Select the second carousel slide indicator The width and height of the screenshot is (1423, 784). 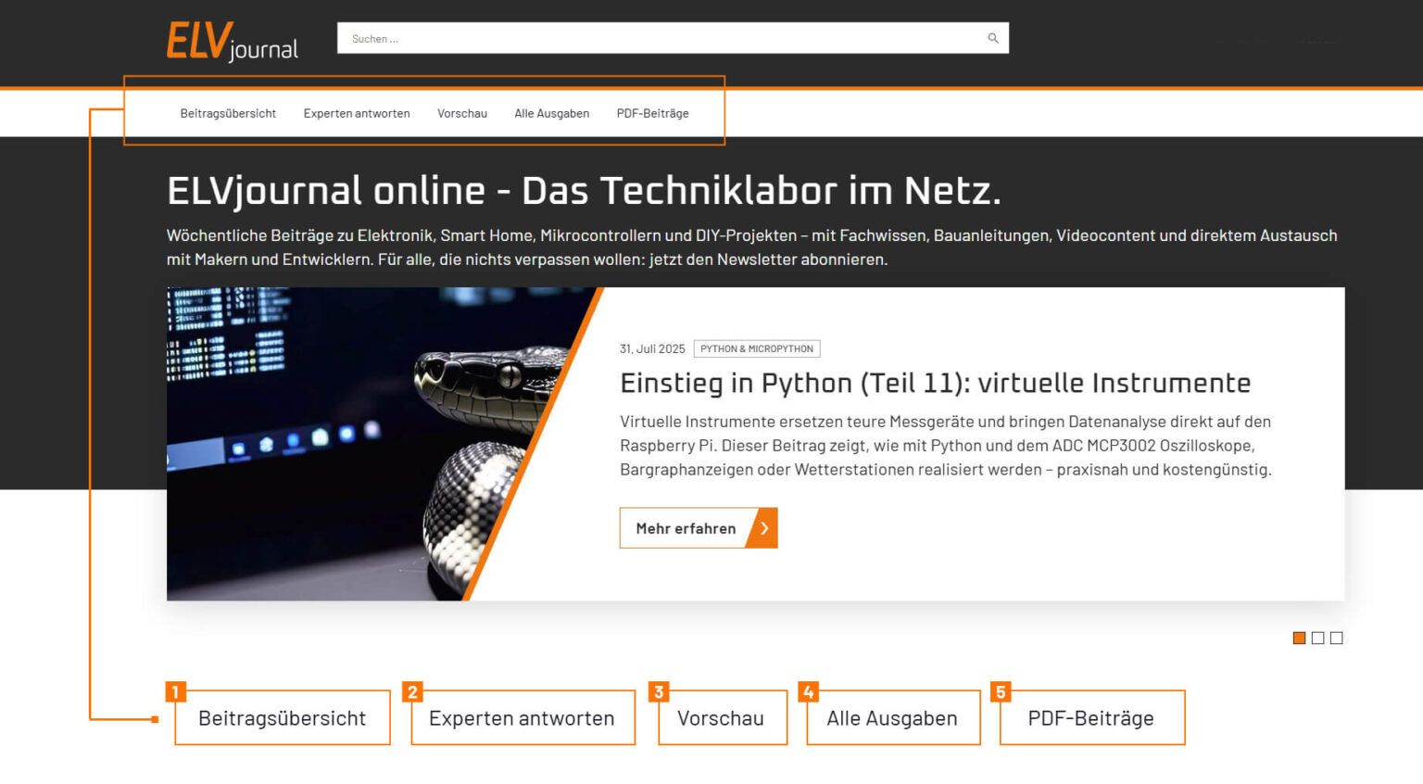1317,638
